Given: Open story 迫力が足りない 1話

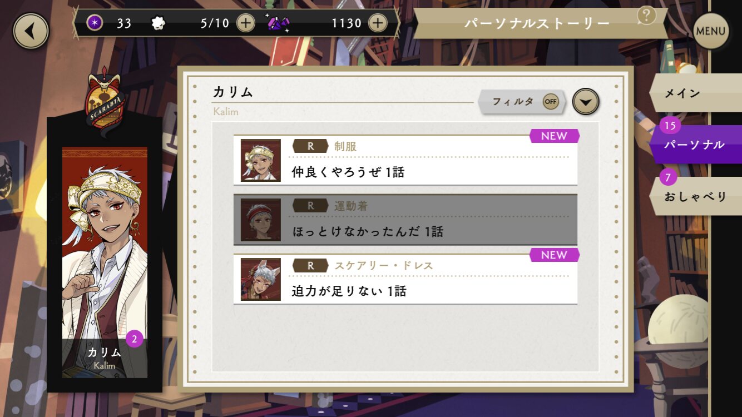Looking at the screenshot, I should [x=405, y=279].
